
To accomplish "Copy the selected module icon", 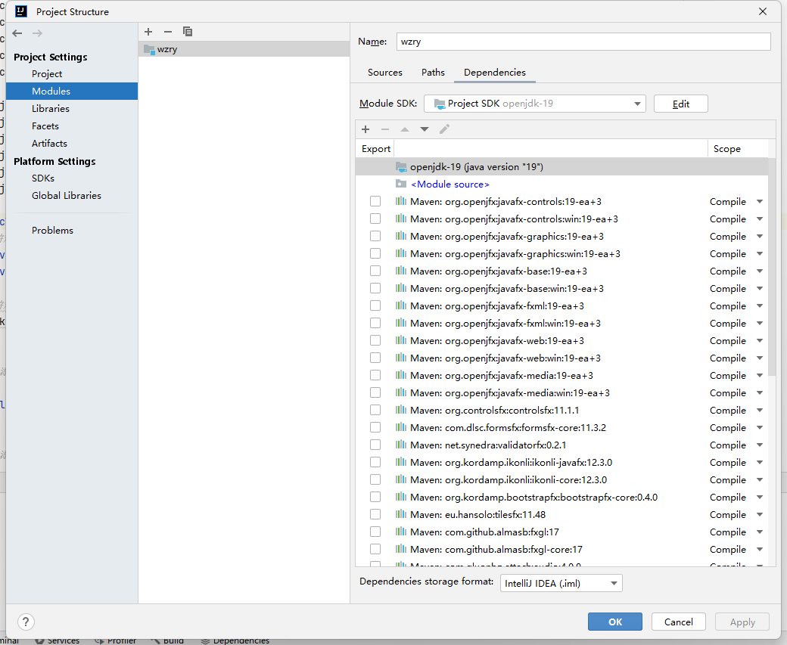I will click(188, 32).
